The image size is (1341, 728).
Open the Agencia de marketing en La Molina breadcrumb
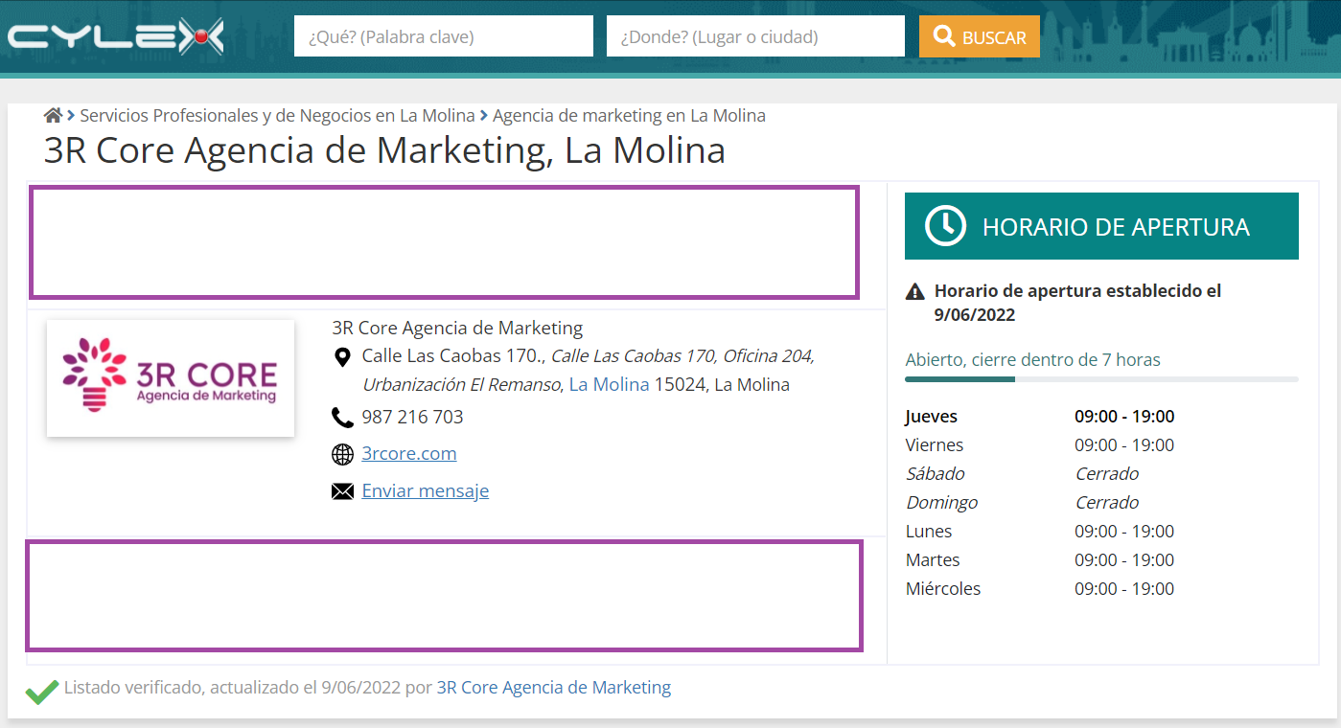coord(629,116)
